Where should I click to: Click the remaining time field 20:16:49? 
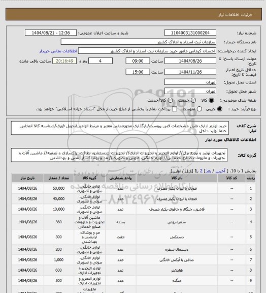[64, 61]
